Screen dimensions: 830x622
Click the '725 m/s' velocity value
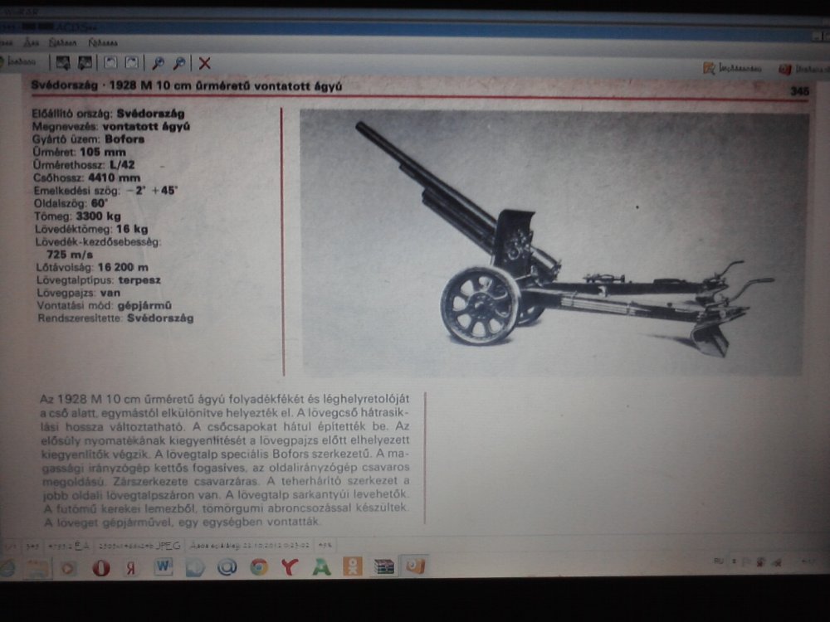tap(70, 255)
